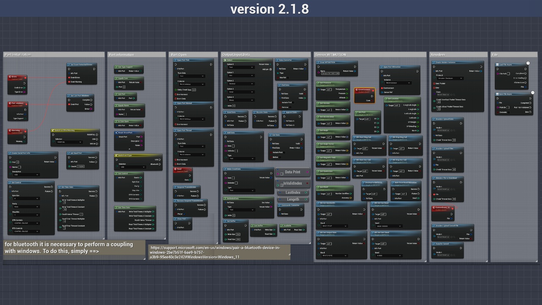Screen dimensions: 542x305
Task: Toggle the Purge checkbox in Remove Suspend Transmission
Action: (184, 214)
